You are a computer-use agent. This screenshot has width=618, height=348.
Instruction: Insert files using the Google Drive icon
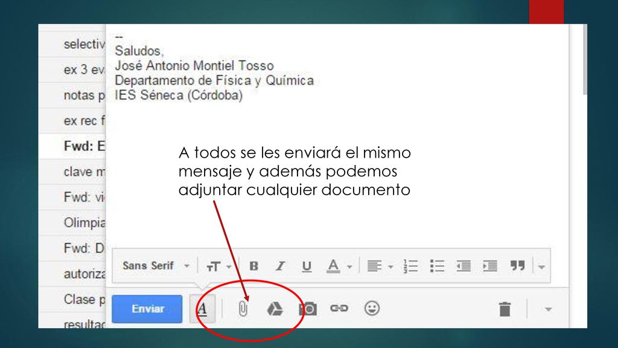(275, 309)
